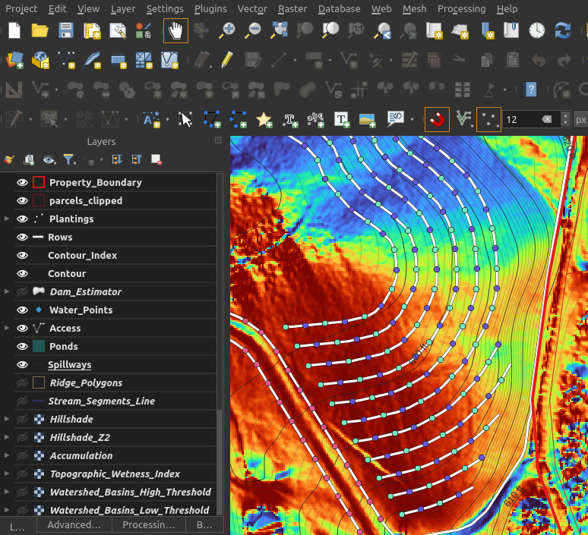Expand the Hillshade layer entry

click(7, 420)
